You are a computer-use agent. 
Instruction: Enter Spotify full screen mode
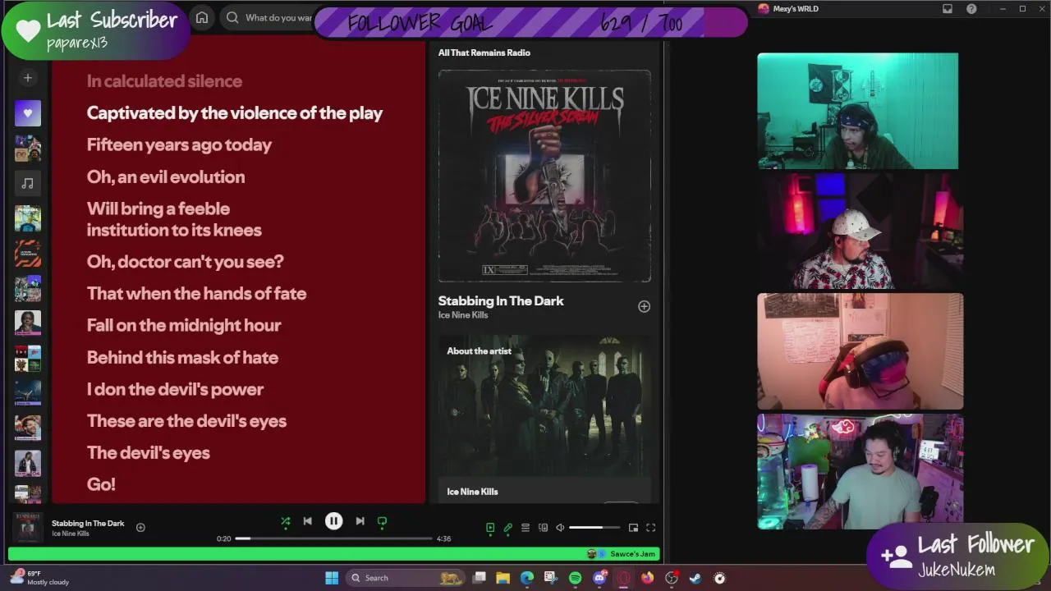pos(650,528)
